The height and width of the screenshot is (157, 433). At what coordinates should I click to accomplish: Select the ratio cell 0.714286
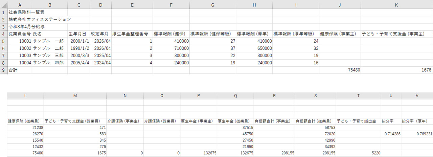pyautogui.click(x=391, y=134)
